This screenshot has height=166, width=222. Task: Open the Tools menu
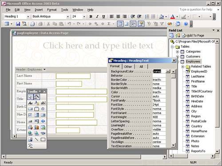point(64,10)
